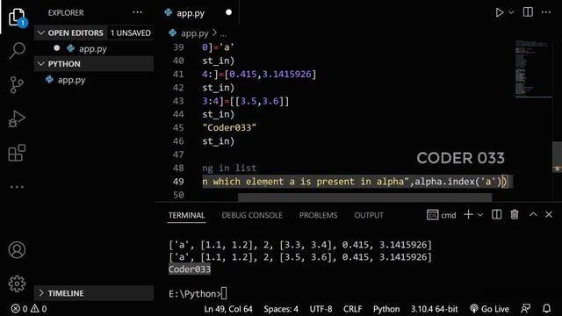
Task: Split the editor to the right
Action: point(528,12)
